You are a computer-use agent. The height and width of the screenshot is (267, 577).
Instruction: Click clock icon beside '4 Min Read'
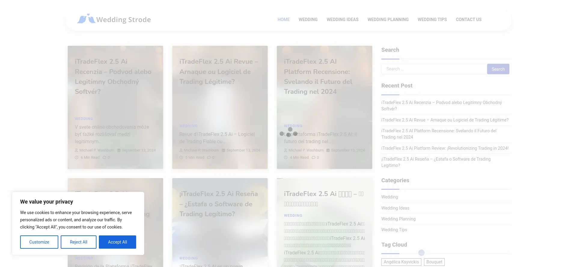coord(286,158)
